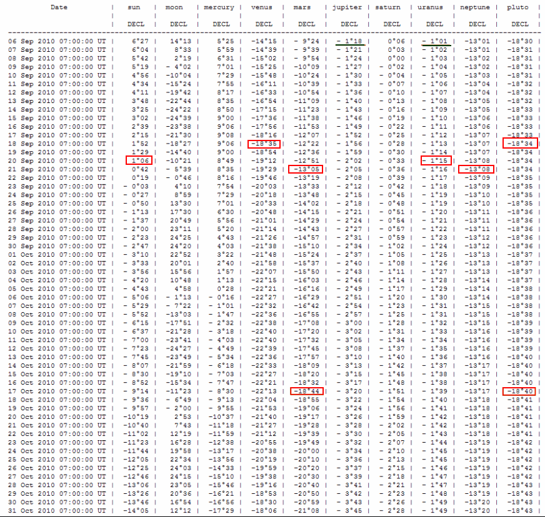Click the 06 Sep 2010 date row label

pos(57,41)
